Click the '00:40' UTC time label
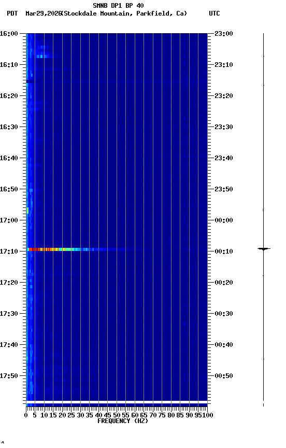 [224, 345]
